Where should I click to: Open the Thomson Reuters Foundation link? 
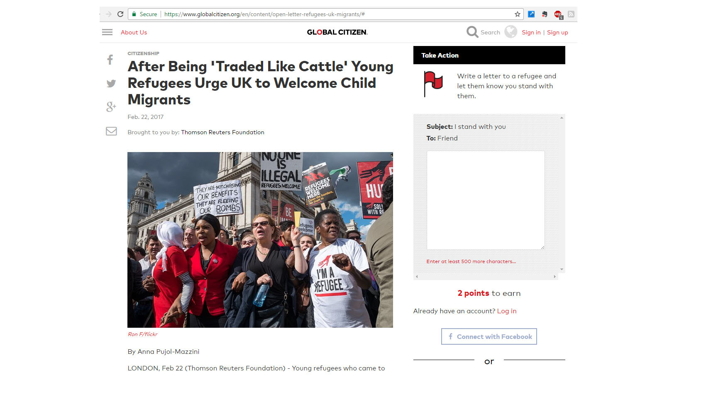click(x=222, y=132)
